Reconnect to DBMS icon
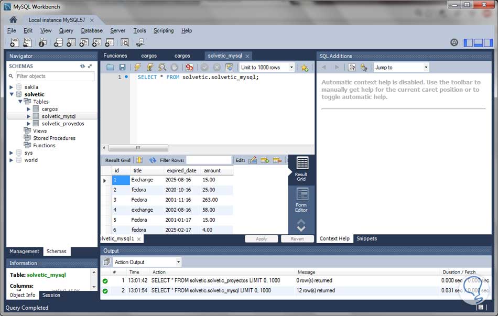Viewport: 498px width, 316px height. pos(140,42)
